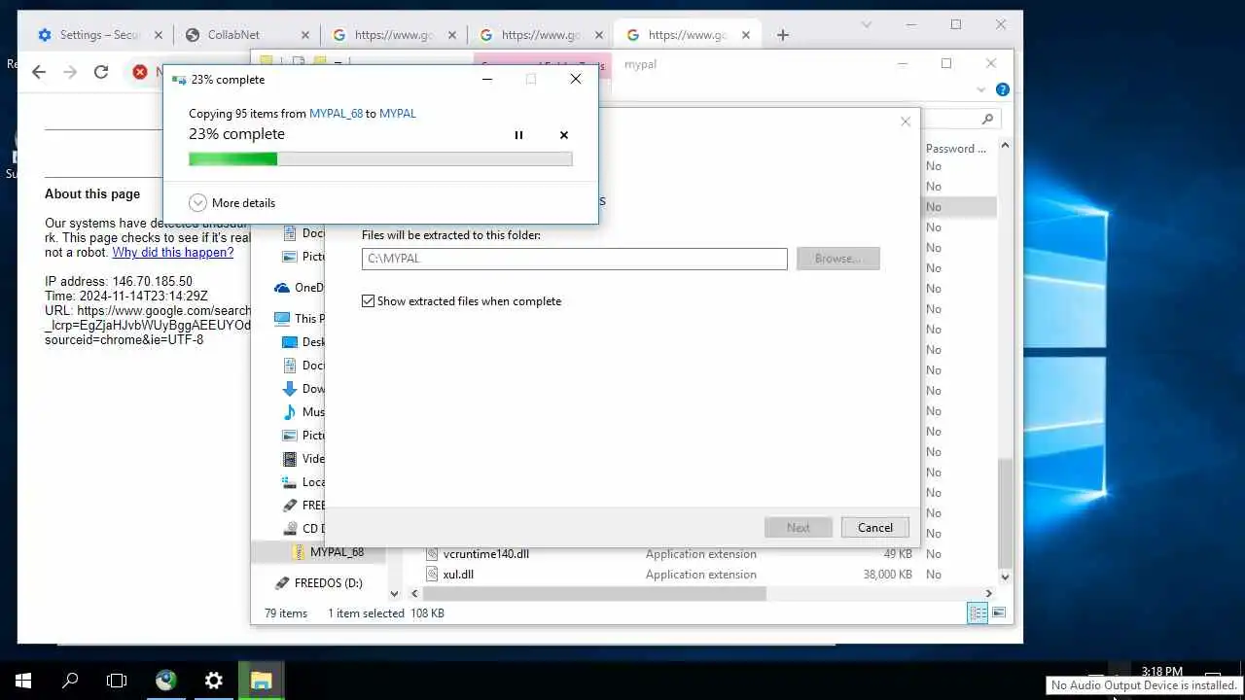1245x700 pixels.
Task: Open Videos in the navigation pane
Action: click(x=302, y=459)
